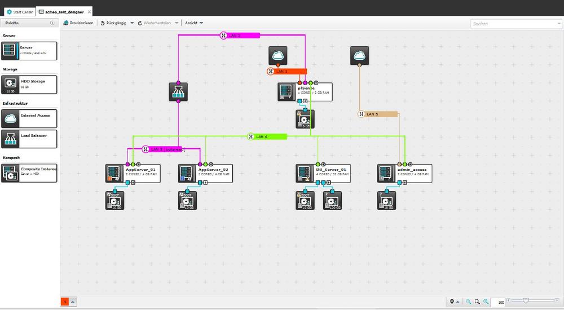Screen dimensions: 564x310
Task: Click the add storage plus on pfSense
Action: coord(305,101)
